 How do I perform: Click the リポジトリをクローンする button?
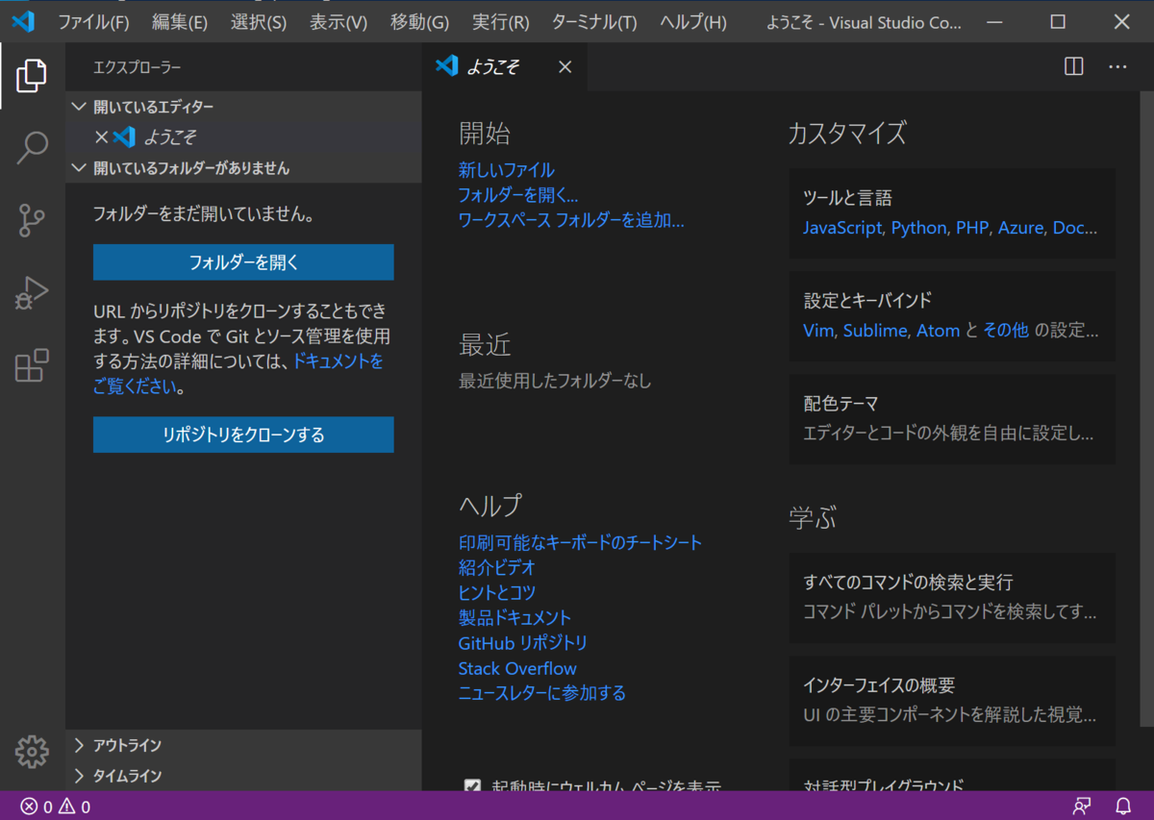pyautogui.click(x=243, y=435)
